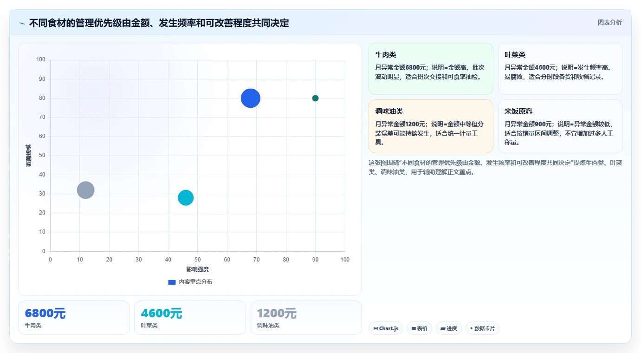Click the x-axis tick label 50

[x=198, y=260]
